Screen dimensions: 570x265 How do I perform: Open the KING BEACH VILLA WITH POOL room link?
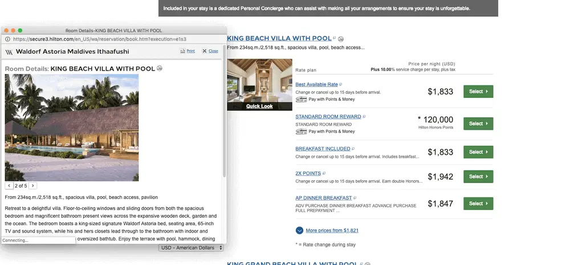279,39
